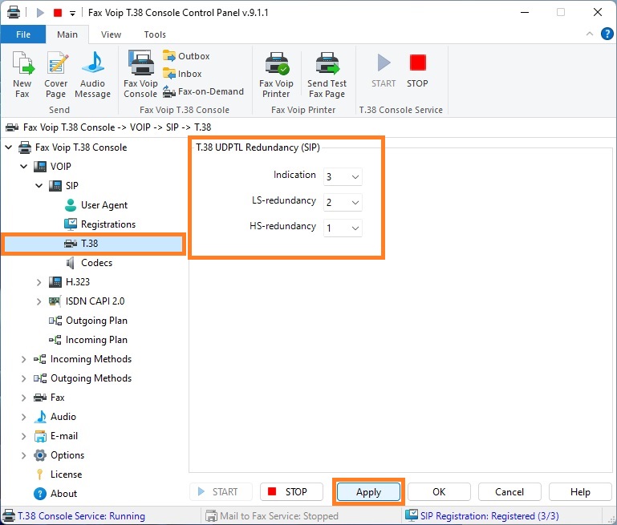Collapse the SIP tree node
The height and width of the screenshot is (525, 617).
[x=39, y=185]
